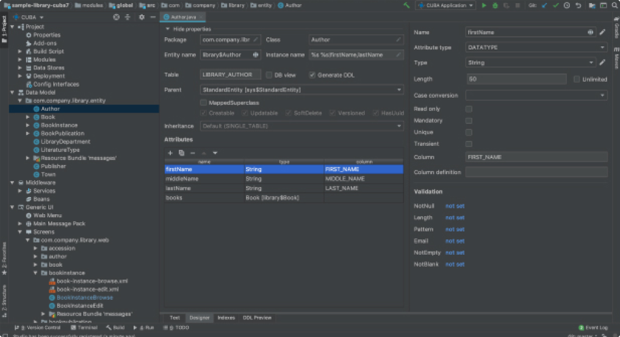Click the build hammer icon

tap(406, 5)
